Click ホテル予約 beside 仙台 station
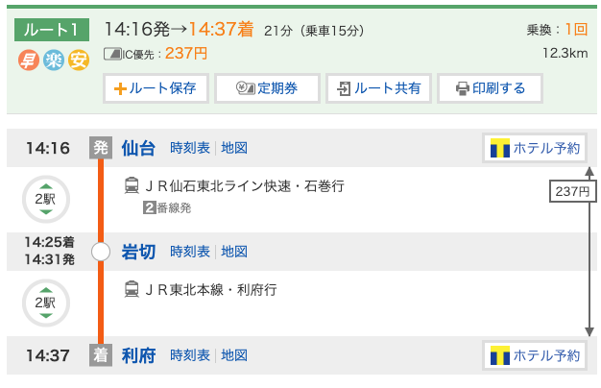Screen dimensions: 601x388 tap(535, 148)
